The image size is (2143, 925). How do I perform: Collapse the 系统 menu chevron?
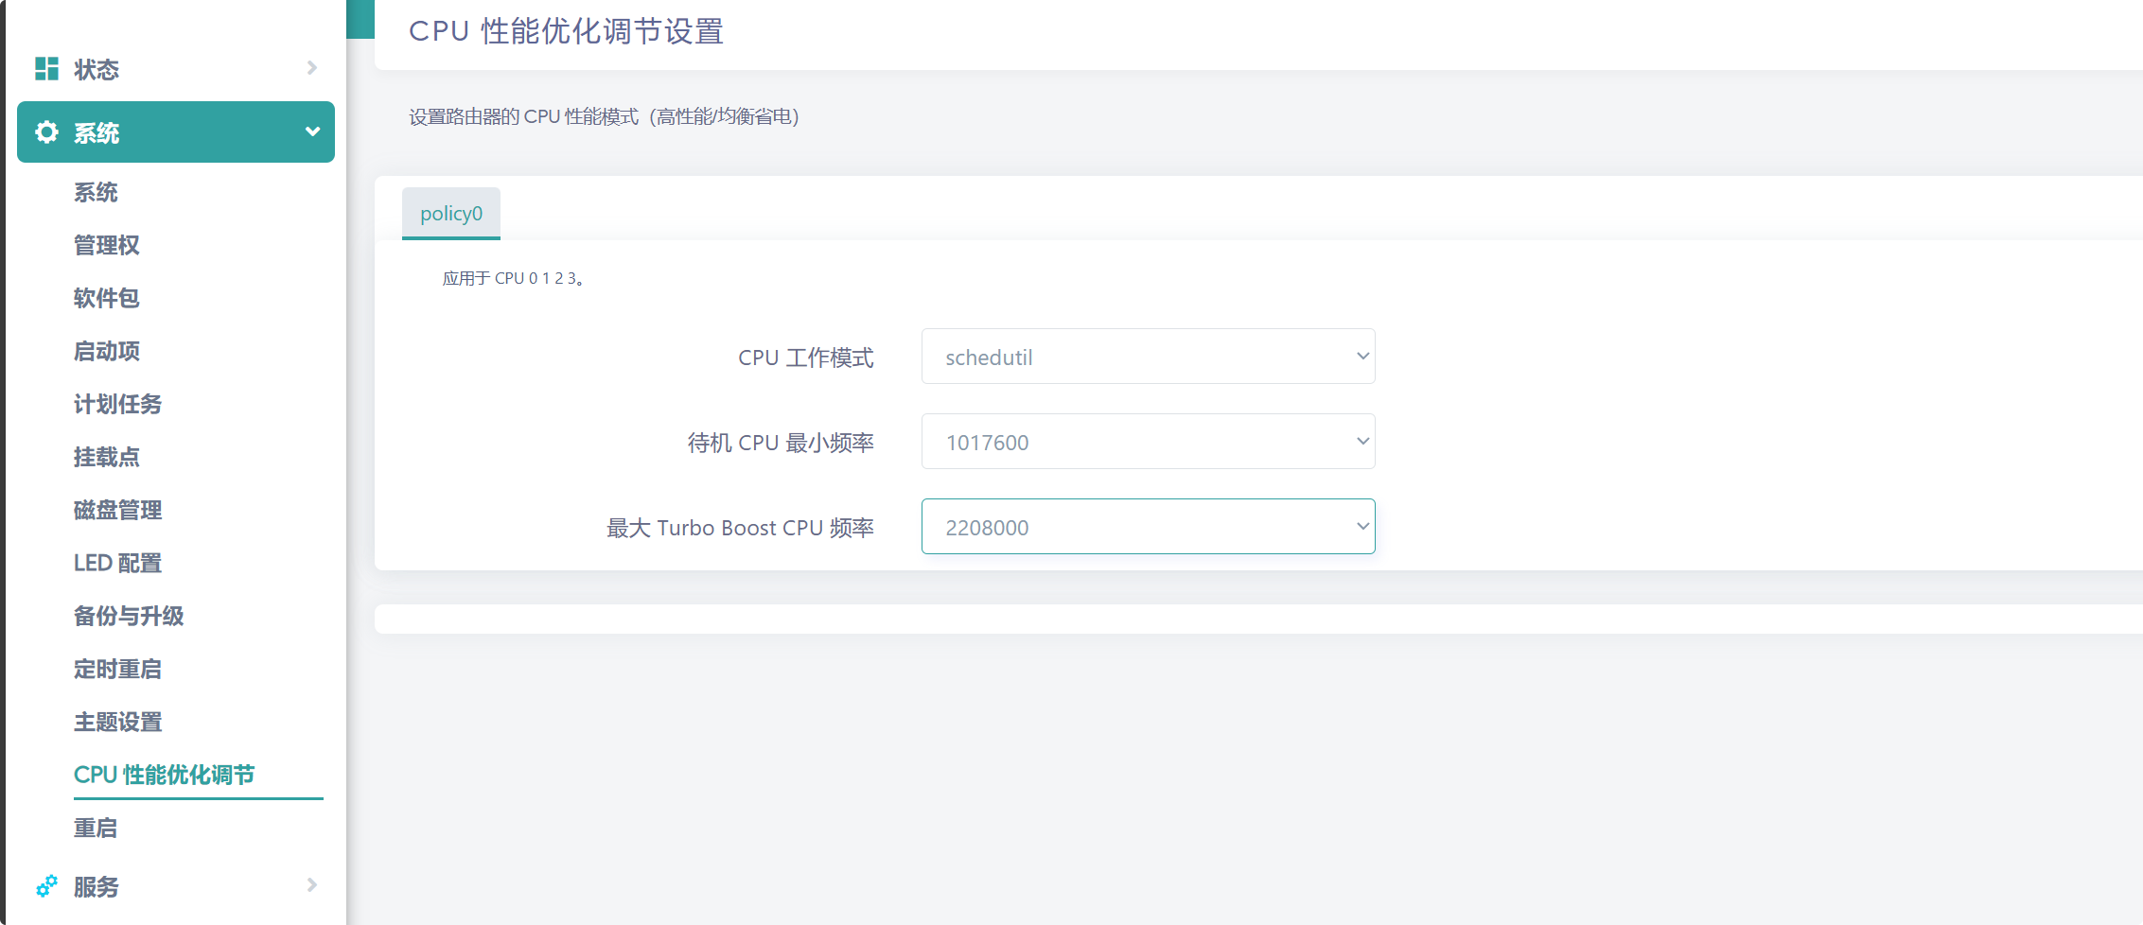coord(311,132)
